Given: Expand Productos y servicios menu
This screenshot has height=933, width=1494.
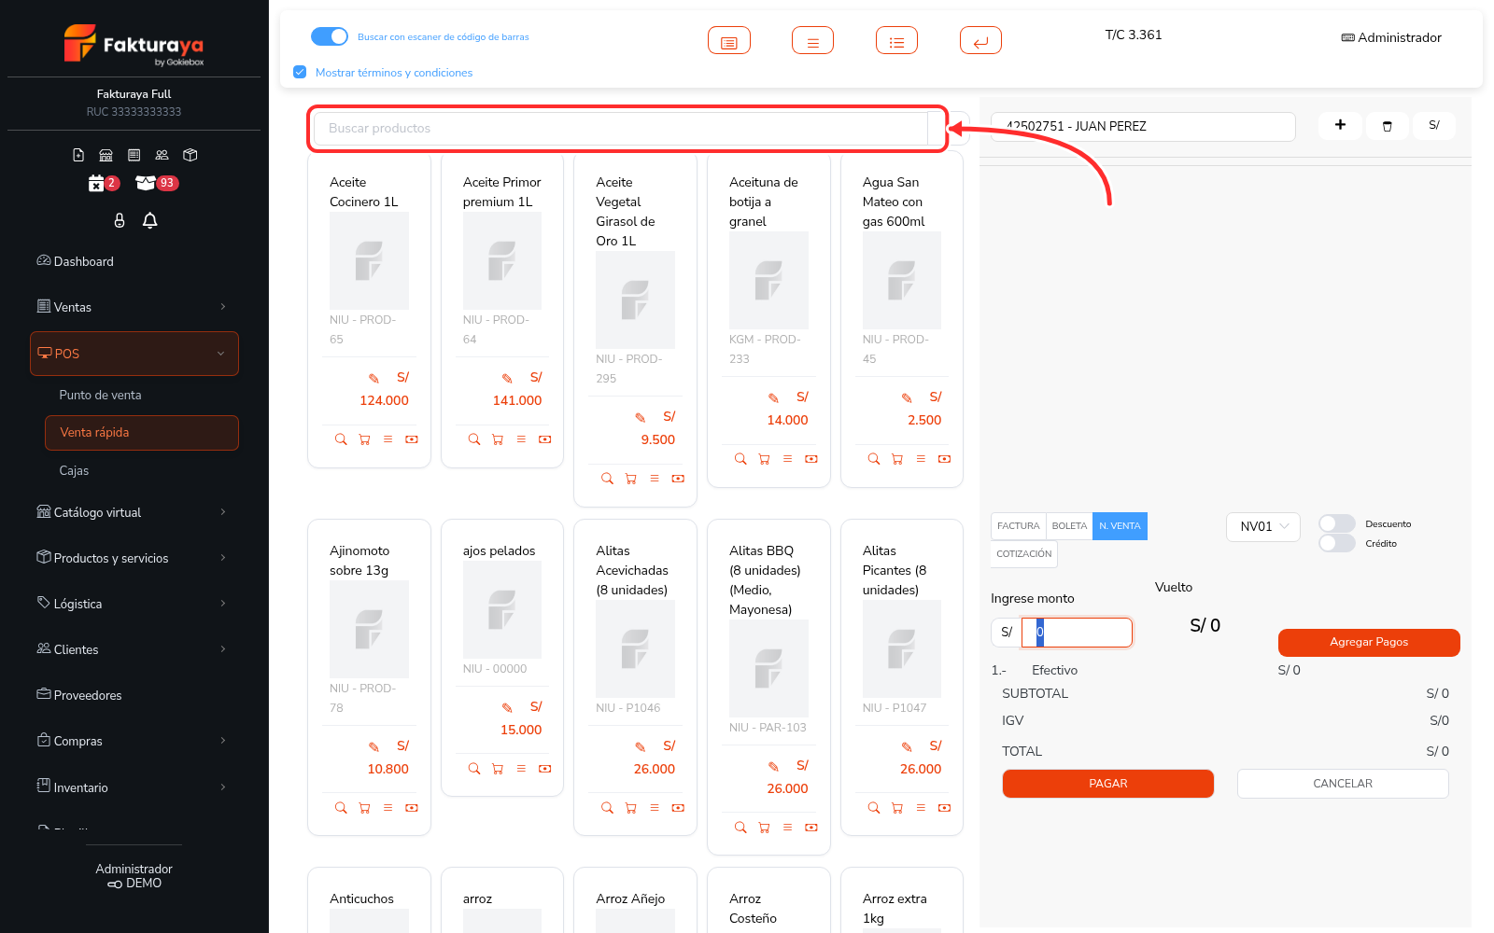Looking at the screenshot, I should click(x=134, y=558).
